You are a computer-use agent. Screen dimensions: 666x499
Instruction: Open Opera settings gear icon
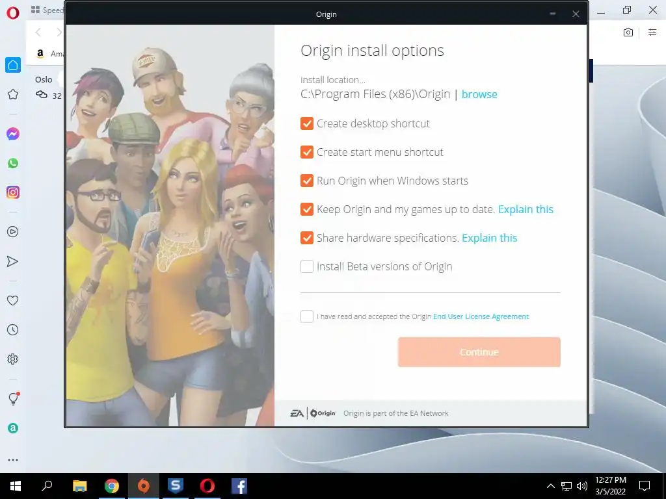(x=13, y=359)
